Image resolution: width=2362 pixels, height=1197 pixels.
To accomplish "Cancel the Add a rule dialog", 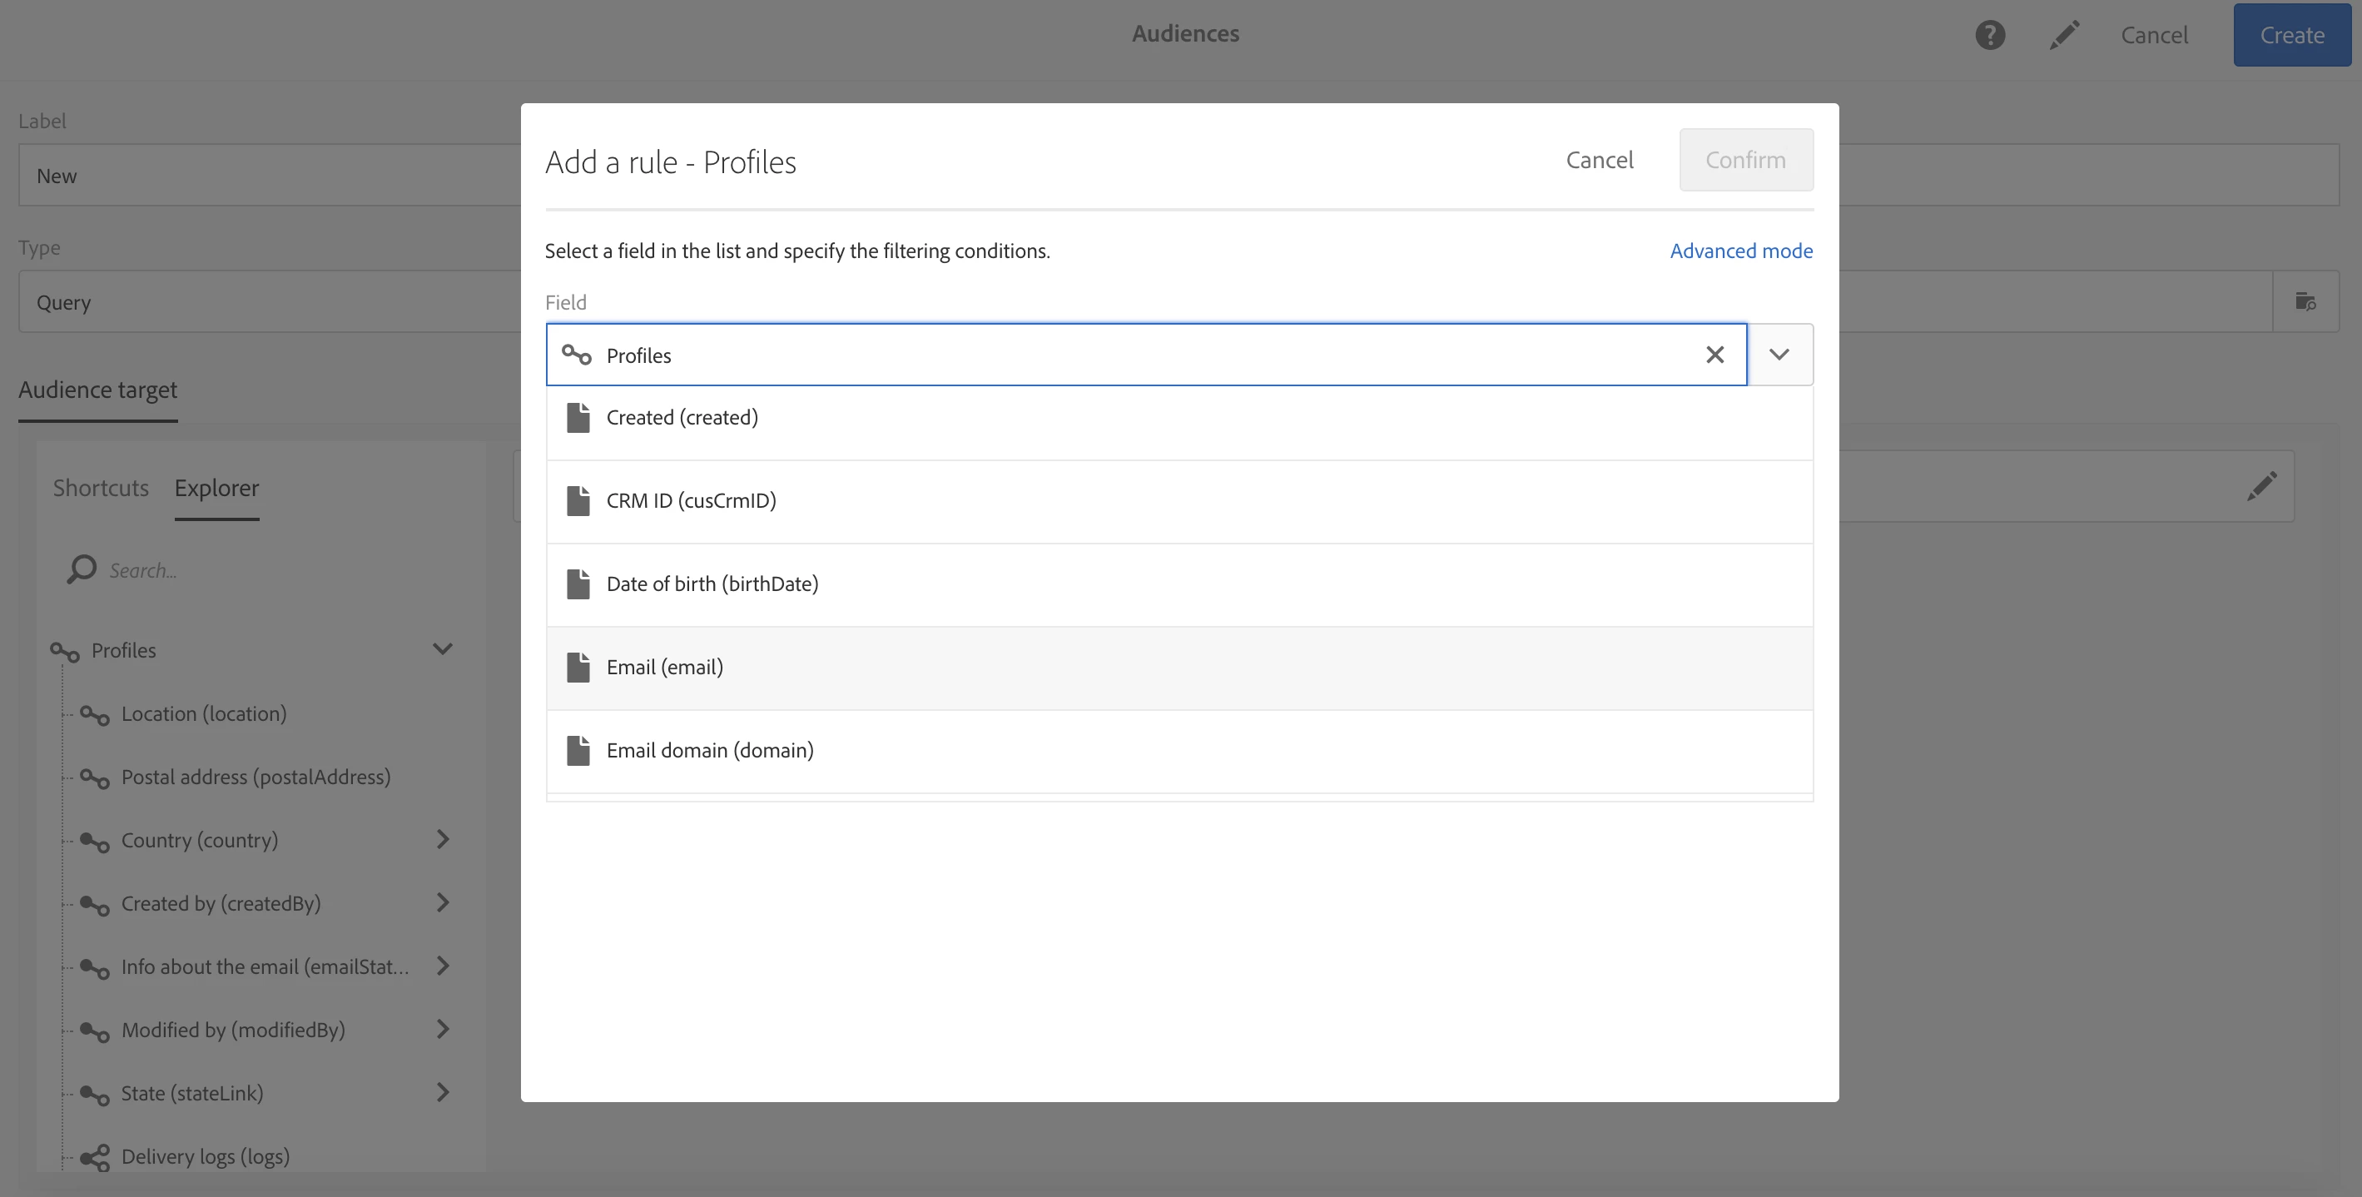I will click(x=1599, y=161).
